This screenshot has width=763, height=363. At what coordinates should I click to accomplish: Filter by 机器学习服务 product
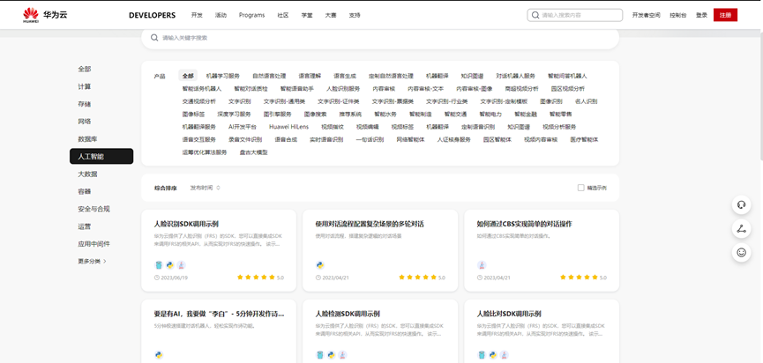click(223, 77)
